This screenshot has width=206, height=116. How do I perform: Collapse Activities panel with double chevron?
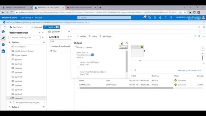click(71, 37)
